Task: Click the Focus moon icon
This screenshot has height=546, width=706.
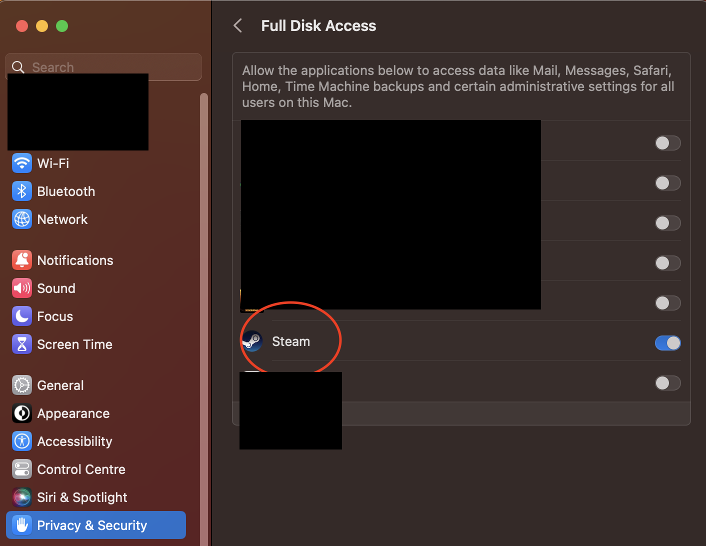Action: click(22, 316)
